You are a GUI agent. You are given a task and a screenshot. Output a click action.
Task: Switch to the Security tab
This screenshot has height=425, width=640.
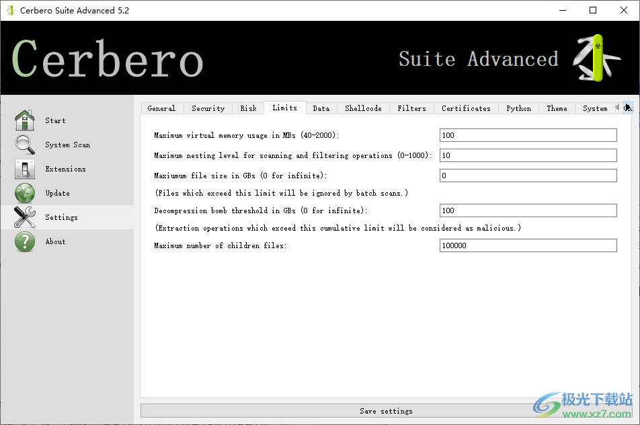click(x=208, y=108)
